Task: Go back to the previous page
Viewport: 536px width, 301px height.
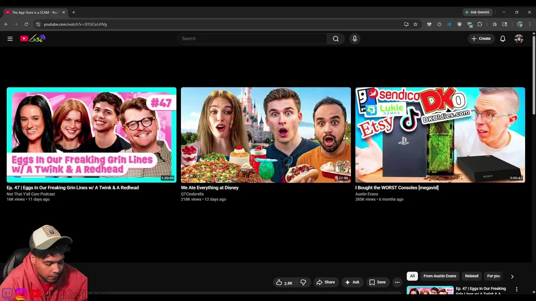Action: coord(6,24)
